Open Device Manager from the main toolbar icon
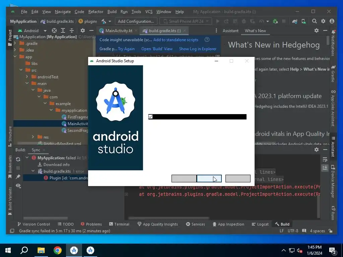The height and width of the screenshot is (257, 343). (x=303, y=21)
